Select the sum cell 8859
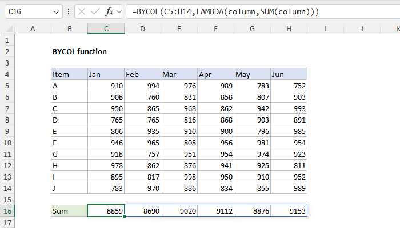 106,211
